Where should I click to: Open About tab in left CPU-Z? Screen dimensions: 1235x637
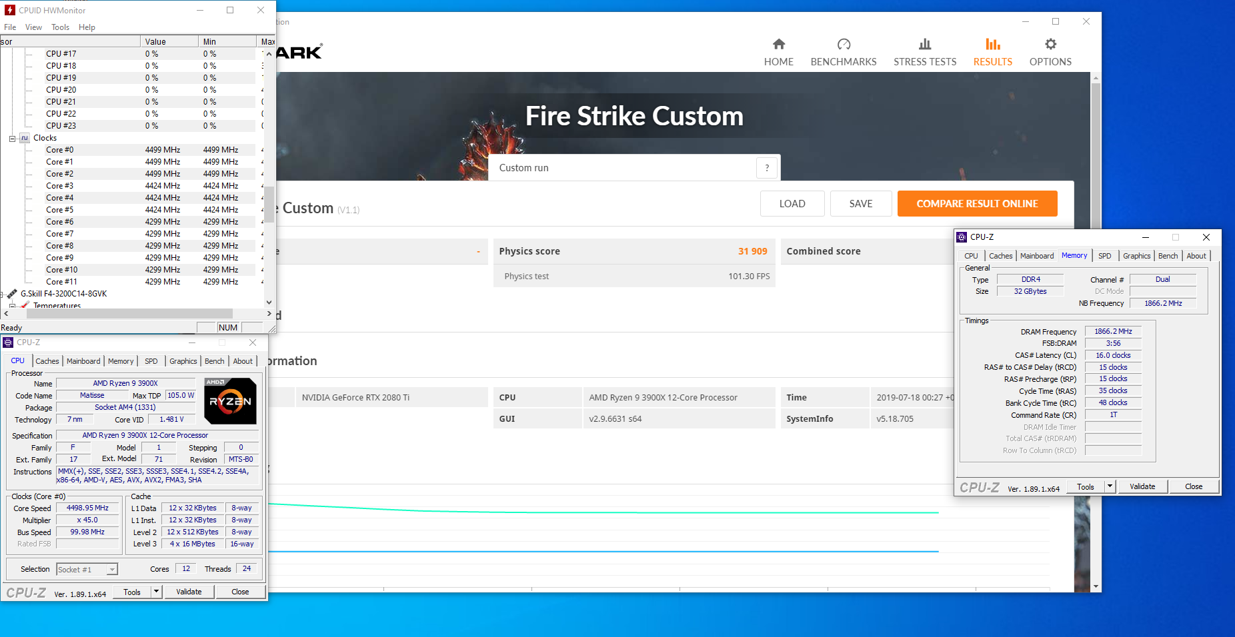point(243,361)
